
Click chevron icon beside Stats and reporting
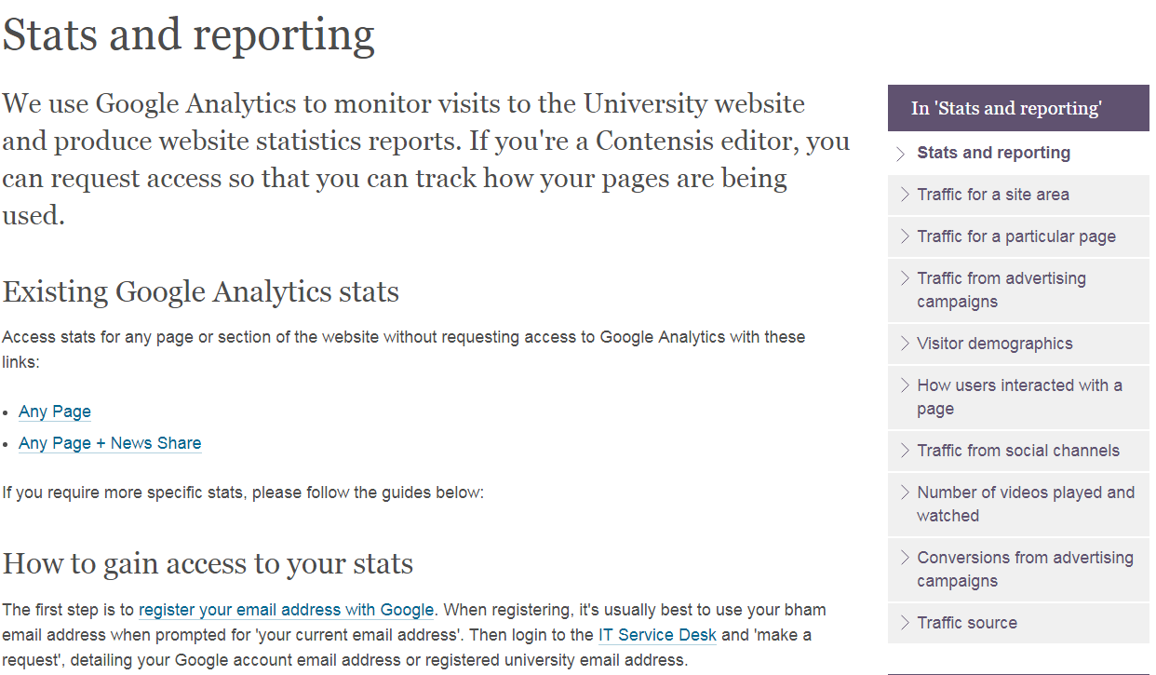900,154
